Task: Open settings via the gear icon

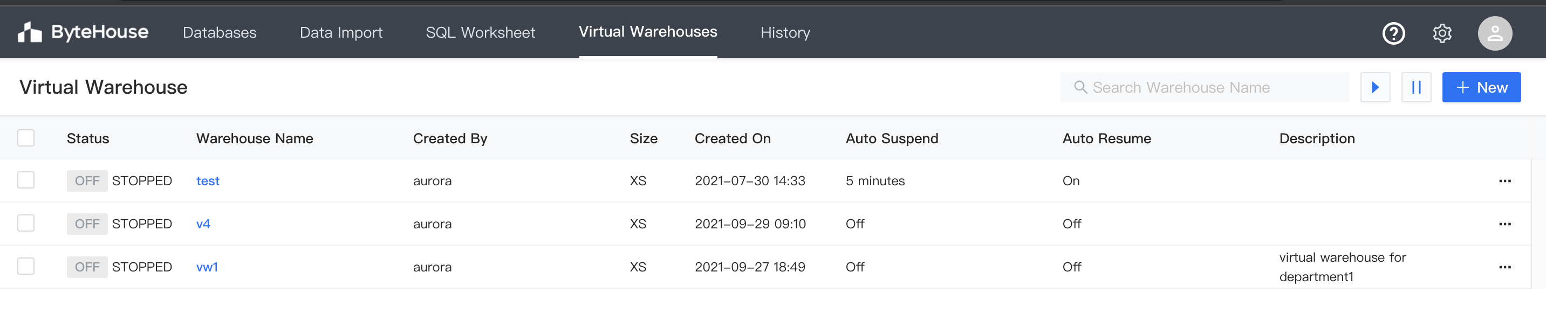Action: [x=1441, y=33]
